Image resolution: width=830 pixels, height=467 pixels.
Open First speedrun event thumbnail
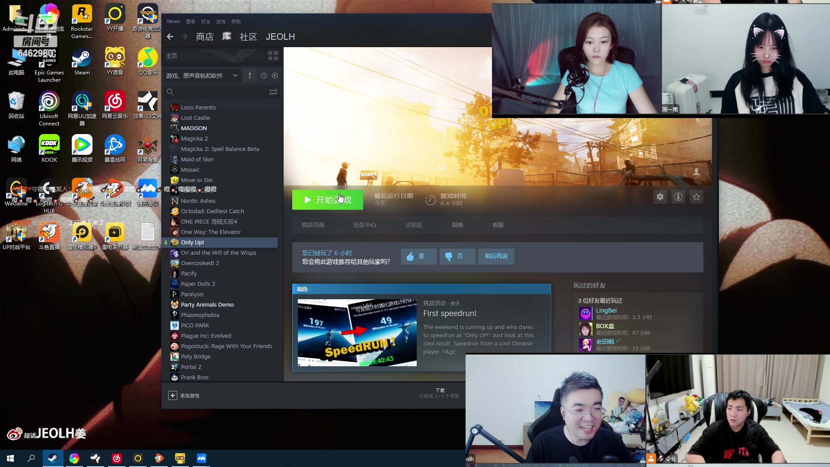click(357, 333)
